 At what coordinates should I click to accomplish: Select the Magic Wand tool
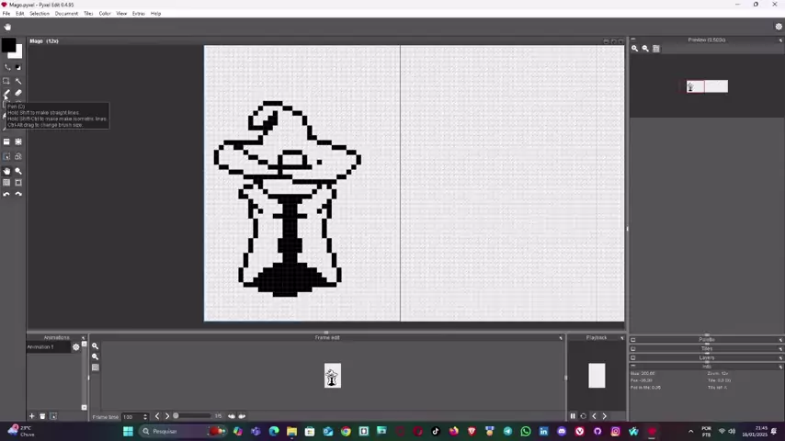click(x=18, y=81)
